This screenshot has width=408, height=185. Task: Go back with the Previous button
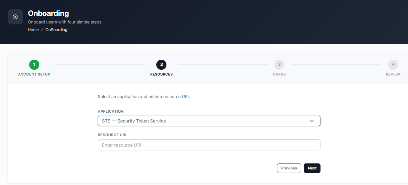tap(289, 168)
